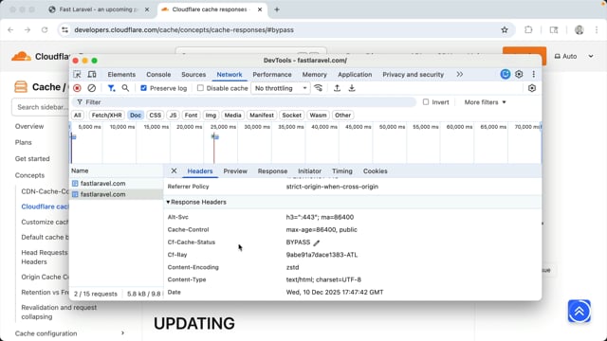Open the Preview tab of request
Viewport: 607px width, 341px height.
(235, 170)
